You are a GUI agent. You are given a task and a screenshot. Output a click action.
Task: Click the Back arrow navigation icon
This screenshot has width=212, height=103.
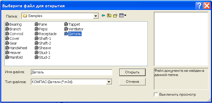[x=103, y=16]
